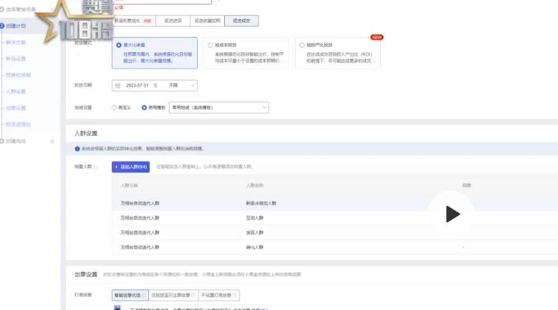Switch to the 促进进店 goal tab
This screenshot has height=310, width=558.
(173, 21)
